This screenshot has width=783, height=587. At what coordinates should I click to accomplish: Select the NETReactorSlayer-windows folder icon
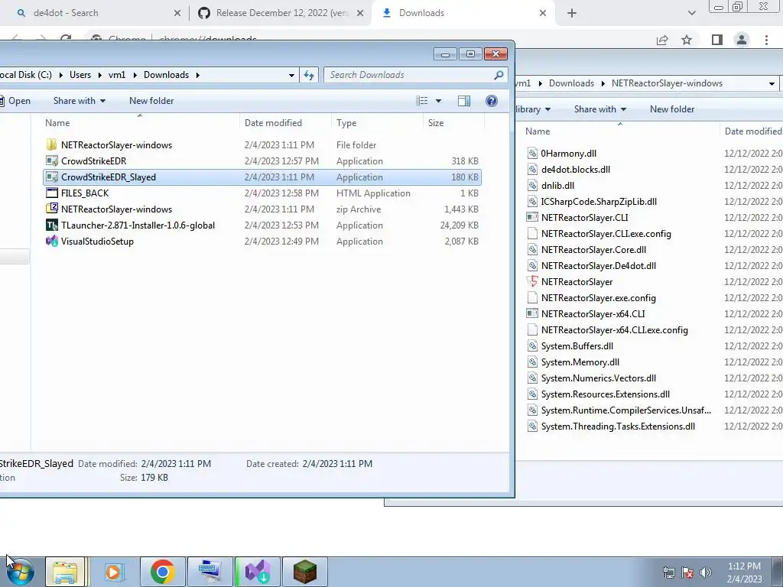51,144
